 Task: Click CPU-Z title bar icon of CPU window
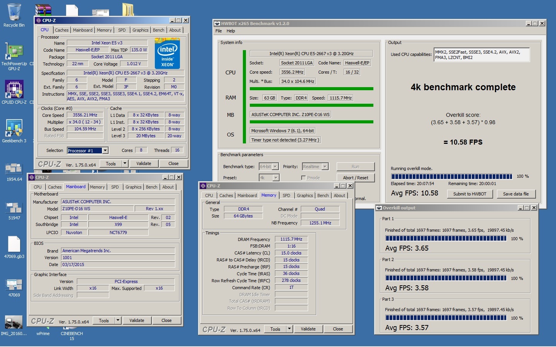coord(39,20)
